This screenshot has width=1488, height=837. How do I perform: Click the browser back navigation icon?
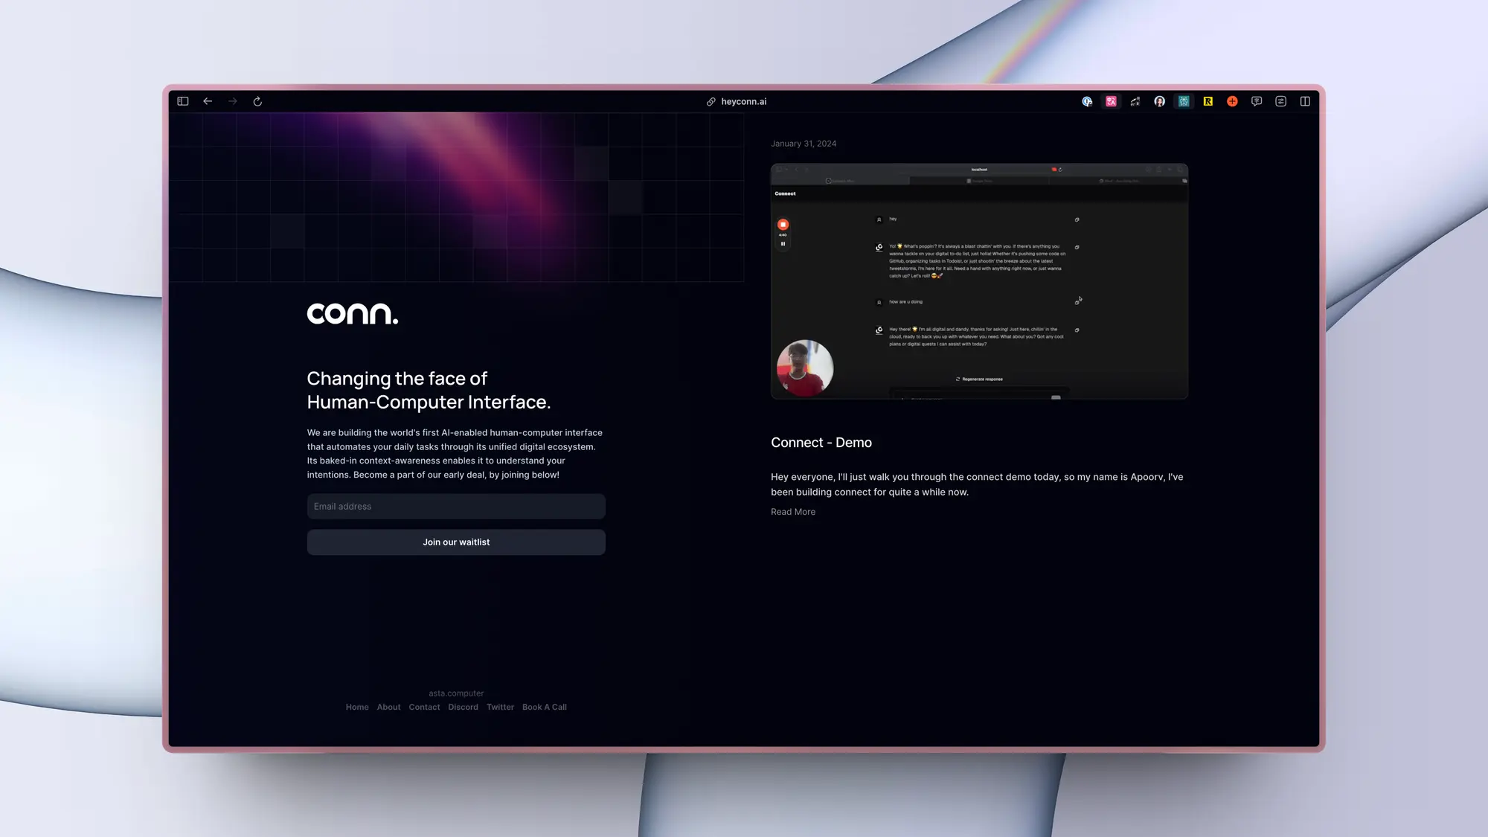[x=208, y=101]
